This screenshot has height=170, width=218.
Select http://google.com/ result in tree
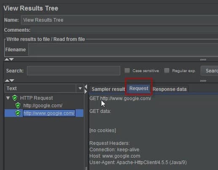[43, 105]
